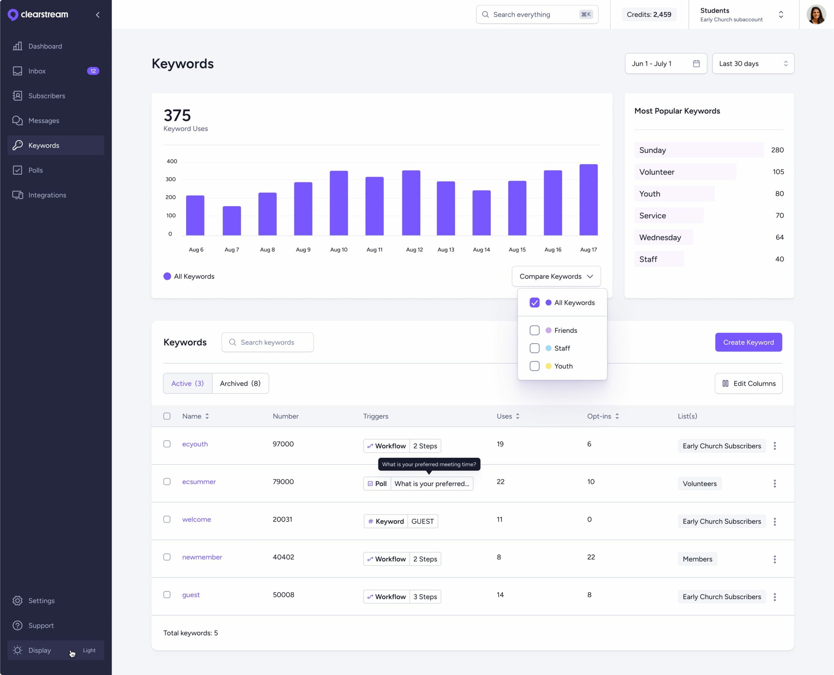The width and height of the screenshot is (834, 675).
Task: Open the newmember keyword link
Action: 202,557
